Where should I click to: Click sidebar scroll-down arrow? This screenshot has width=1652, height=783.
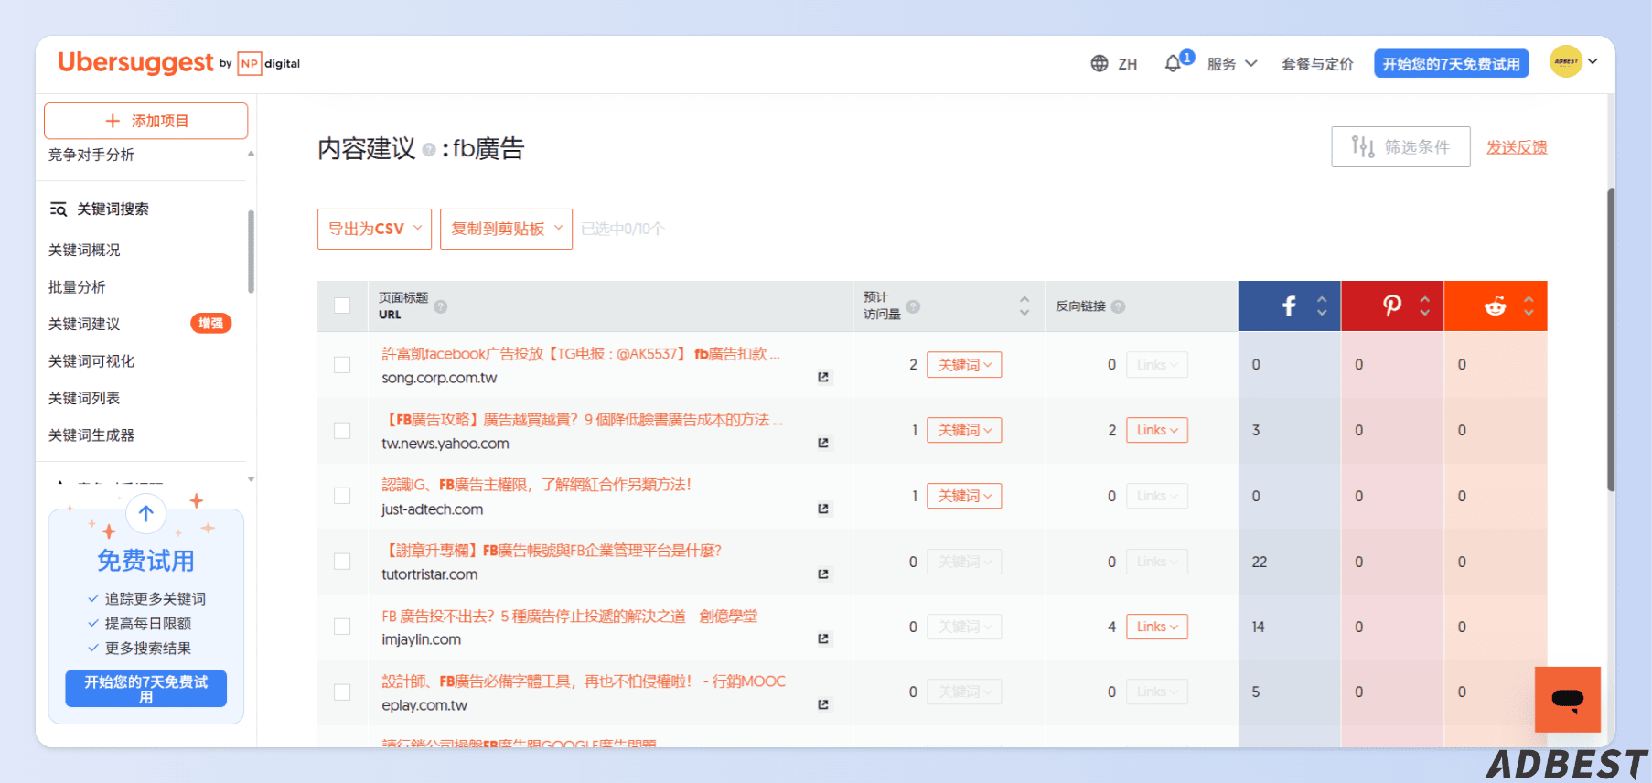click(x=251, y=478)
